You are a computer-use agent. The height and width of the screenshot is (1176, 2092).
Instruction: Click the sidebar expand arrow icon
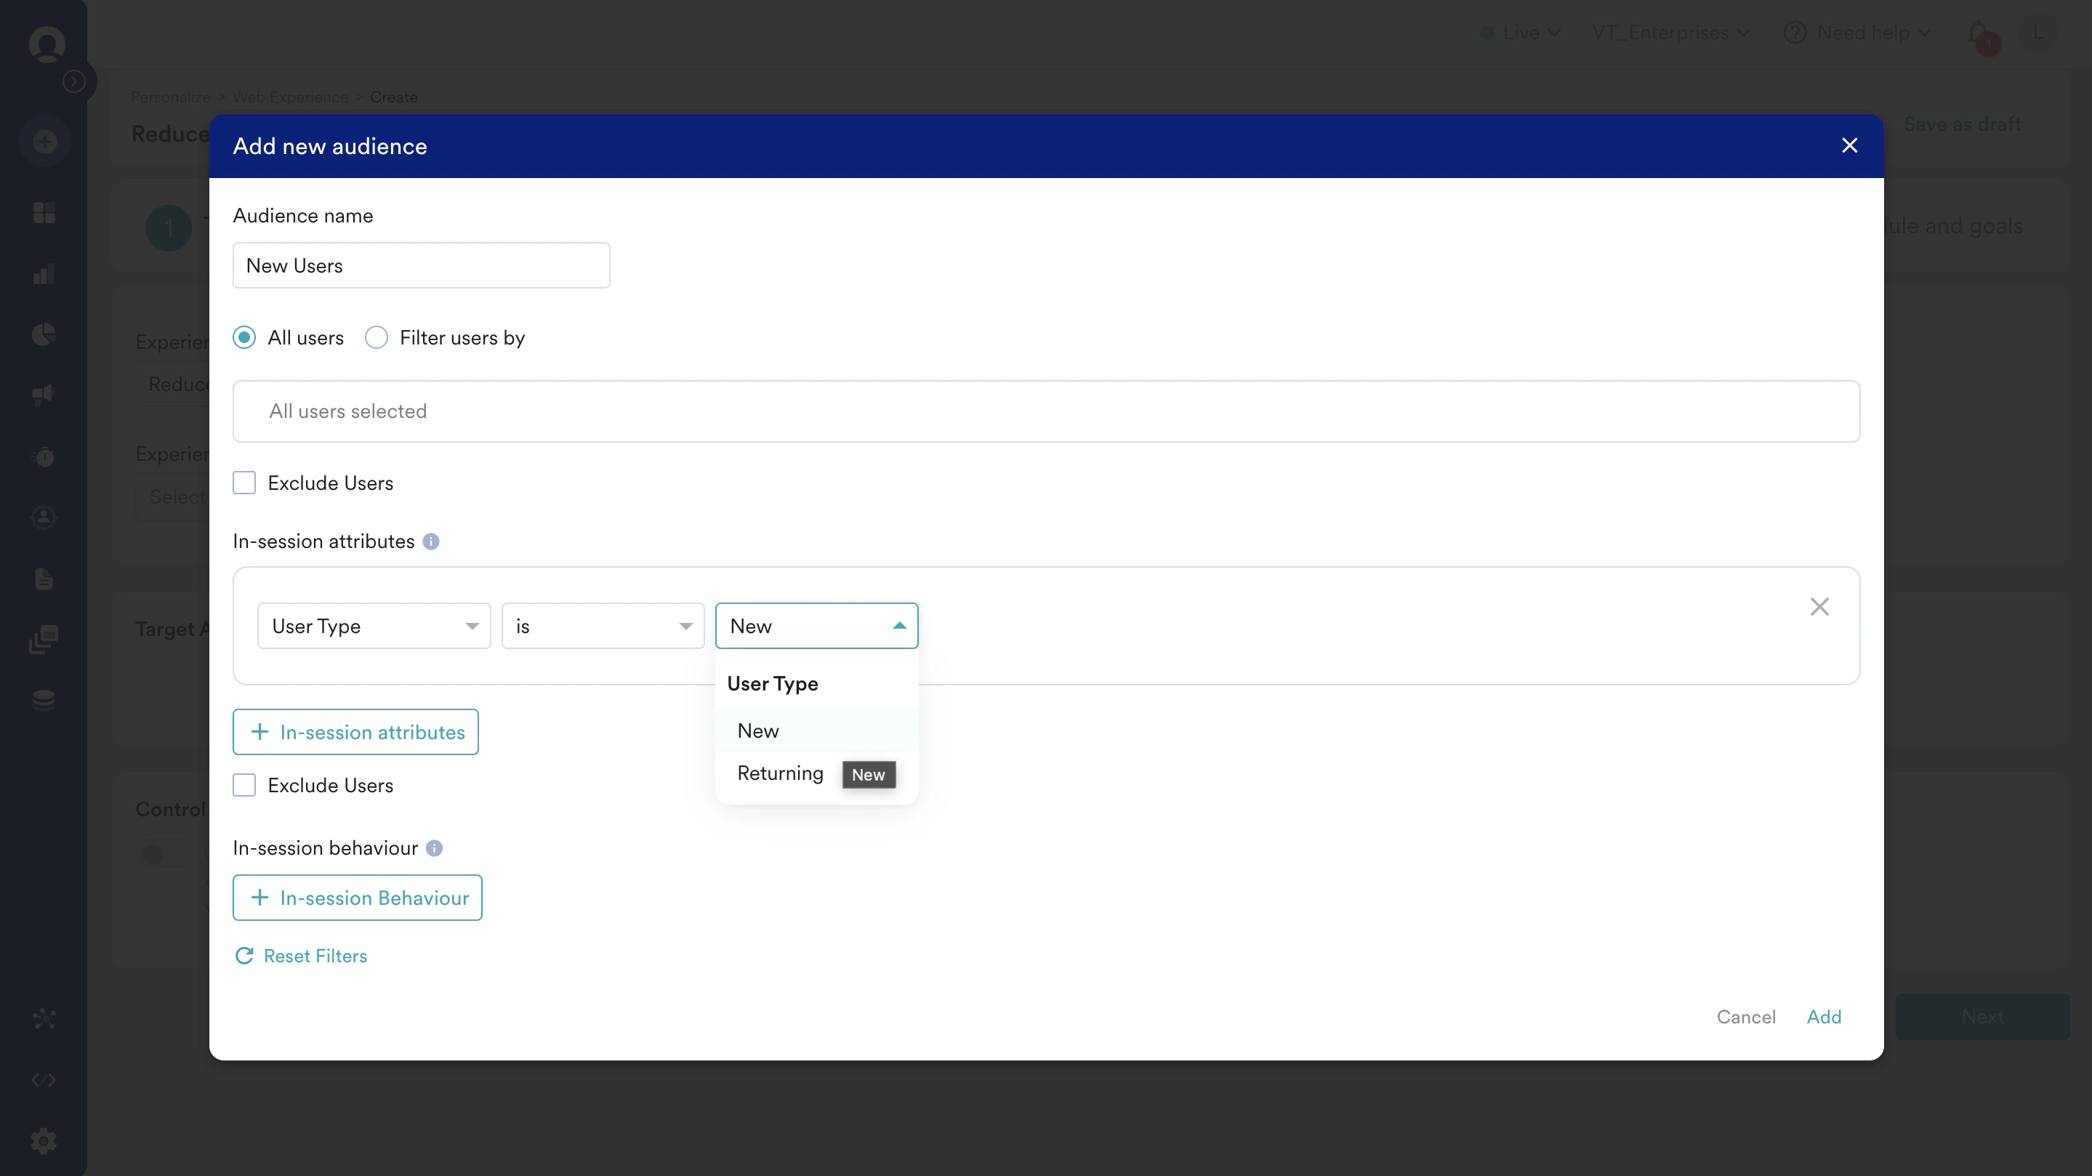(74, 81)
